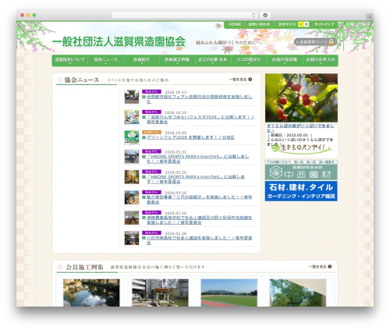Click thumbnail of 2026.03.31 news item
Image resolution: width=390 pixels, height=330 pixels.
(132, 156)
